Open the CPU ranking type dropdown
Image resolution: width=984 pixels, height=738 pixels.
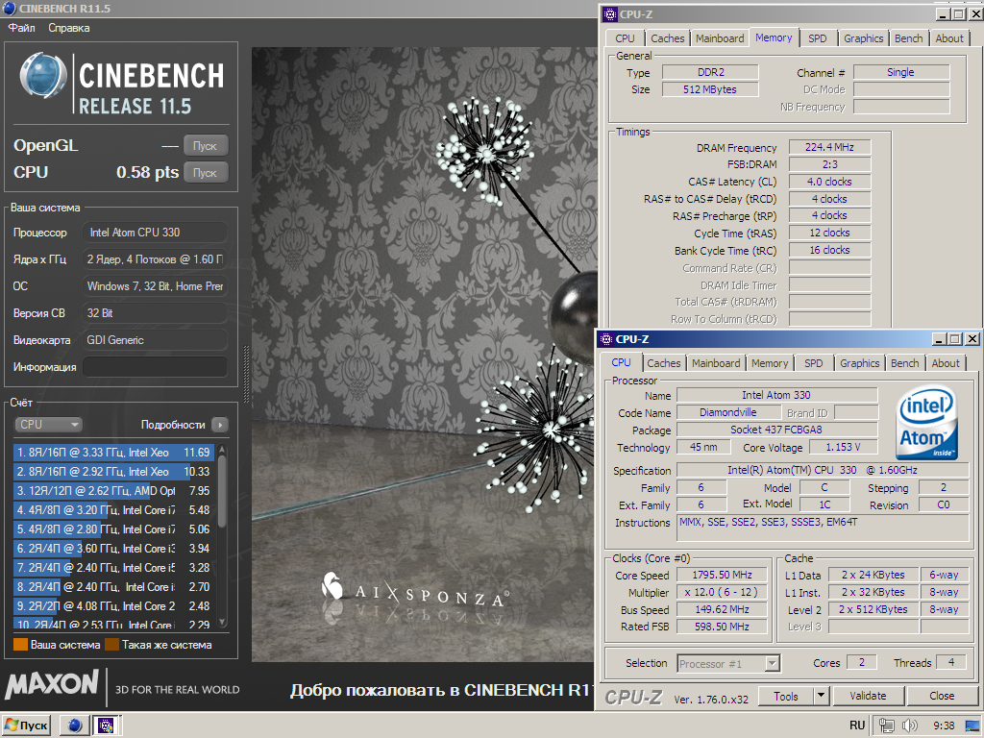pos(48,424)
